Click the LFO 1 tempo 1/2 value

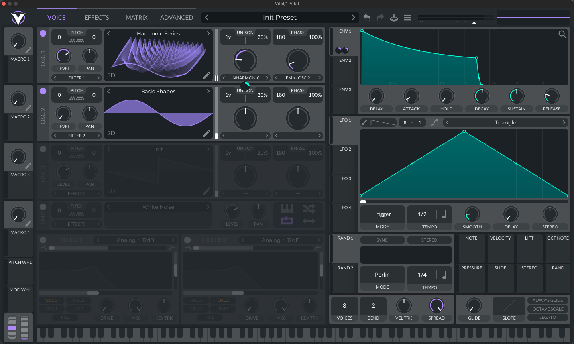[x=422, y=214]
